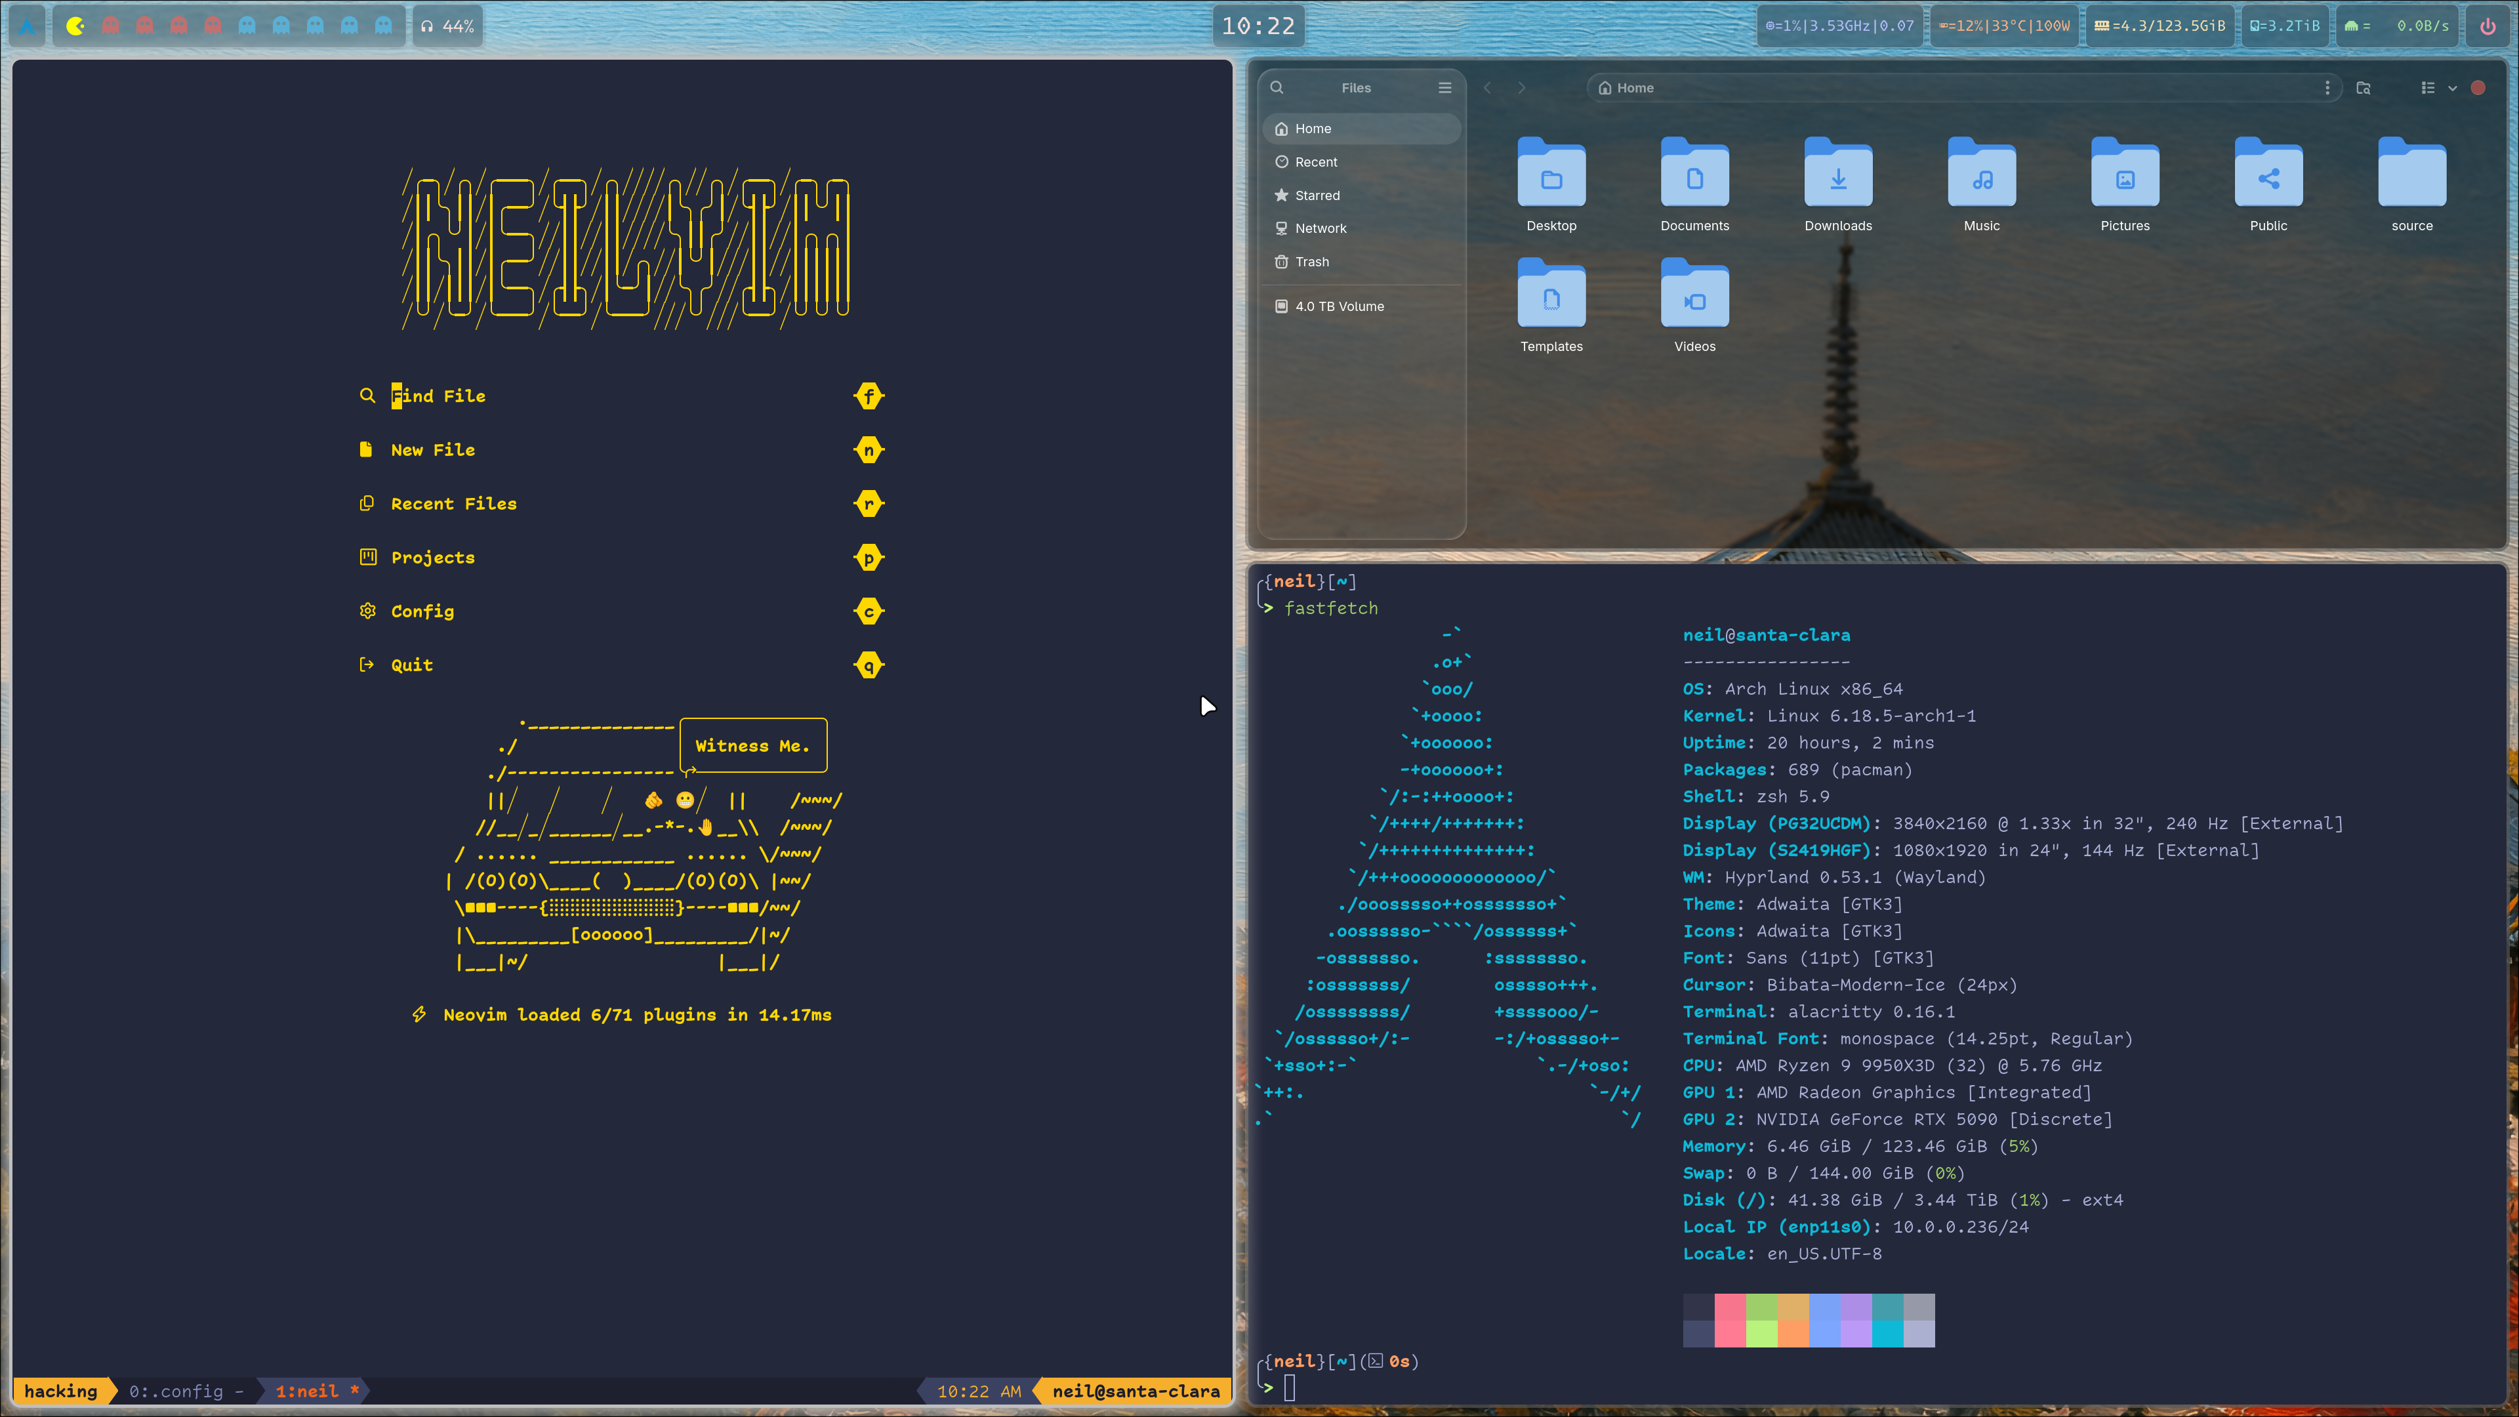Click Projects in the Neovim dashboard
2519x1417 pixels.
(432, 556)
